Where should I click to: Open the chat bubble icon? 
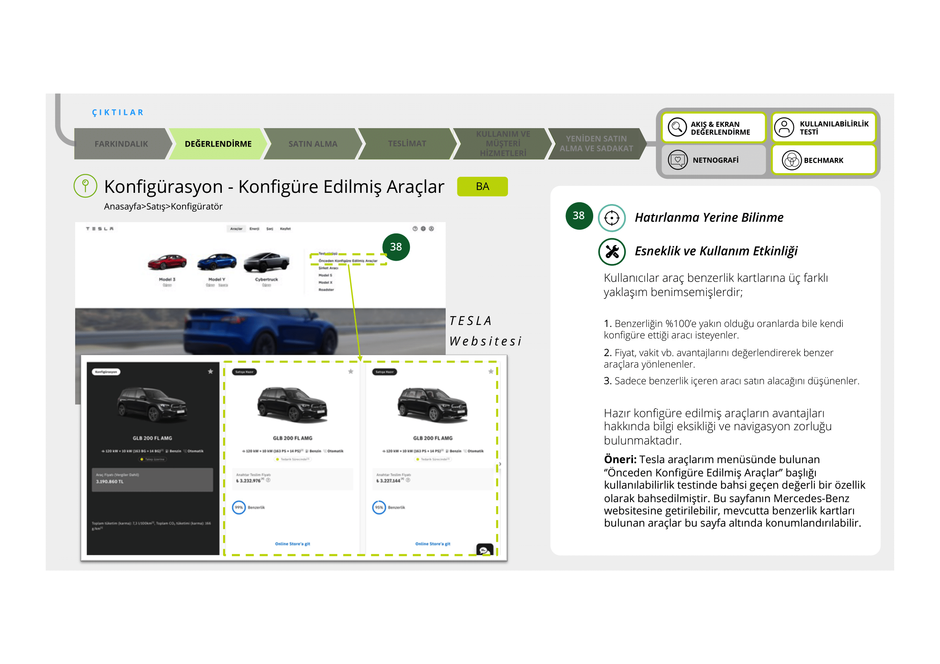coord(484,550)
